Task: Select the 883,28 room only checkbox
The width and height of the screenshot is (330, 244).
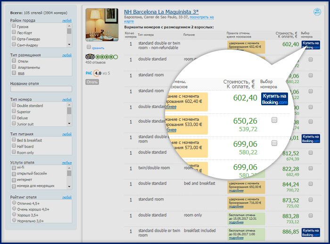Action: pos(310,215)
